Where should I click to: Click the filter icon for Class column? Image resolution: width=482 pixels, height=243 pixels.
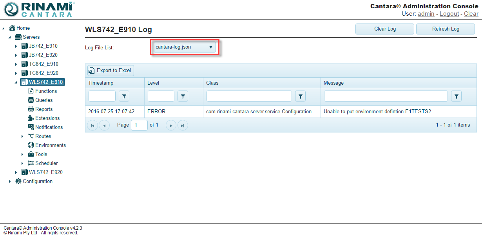[300, 96]
